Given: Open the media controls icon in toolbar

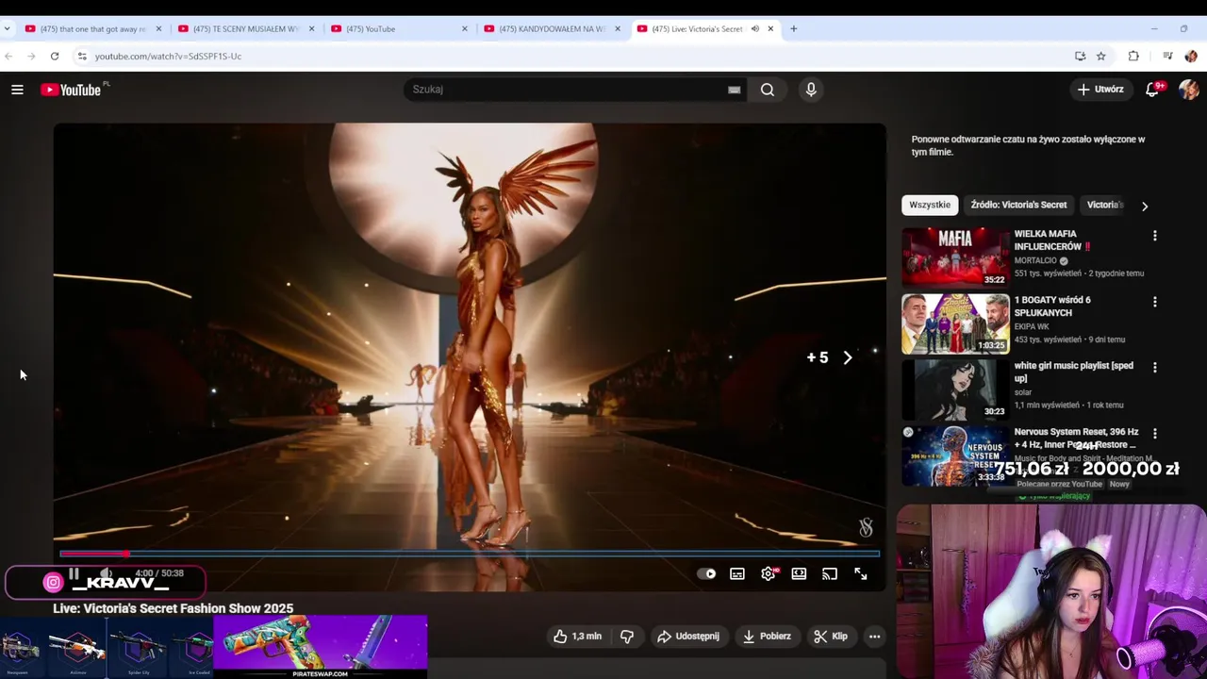Looking at the screenshot, I should coord(1167,57).
